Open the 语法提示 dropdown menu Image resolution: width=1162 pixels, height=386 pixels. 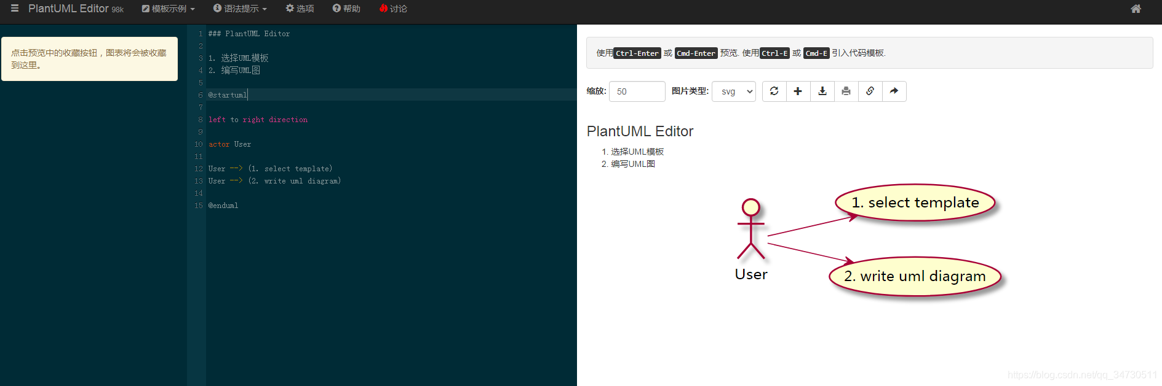click(240, 9)
